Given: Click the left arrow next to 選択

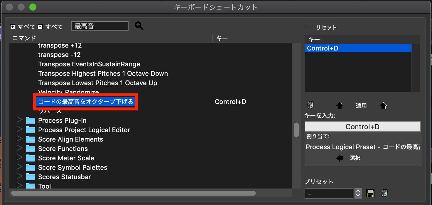Looking at the screenshot, I should pyautogui.click(x=340, y=158).
